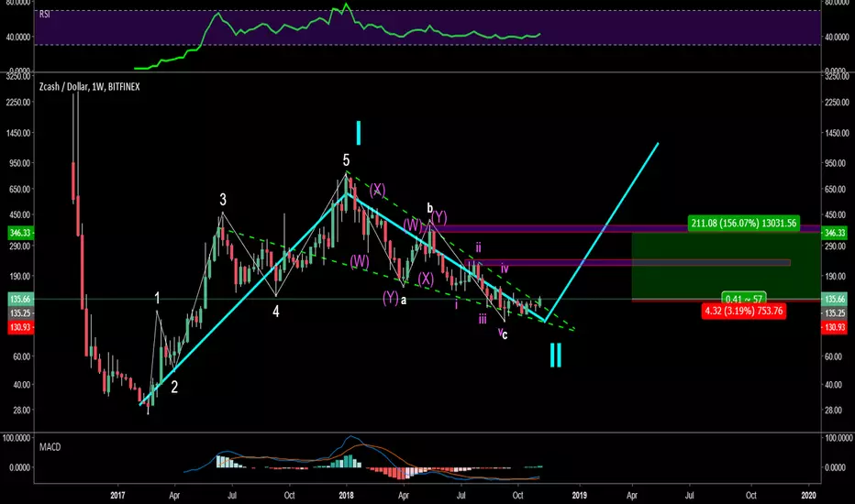Click the 2019 date axis label

click(579, 495)
